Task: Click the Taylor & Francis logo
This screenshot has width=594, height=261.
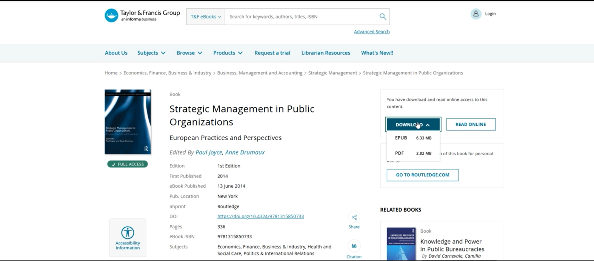Action: pos(111,15)
